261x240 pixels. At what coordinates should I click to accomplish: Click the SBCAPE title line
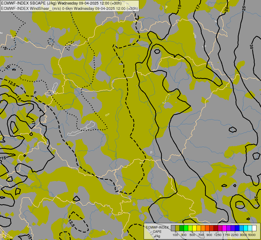(x=61, y=3)
